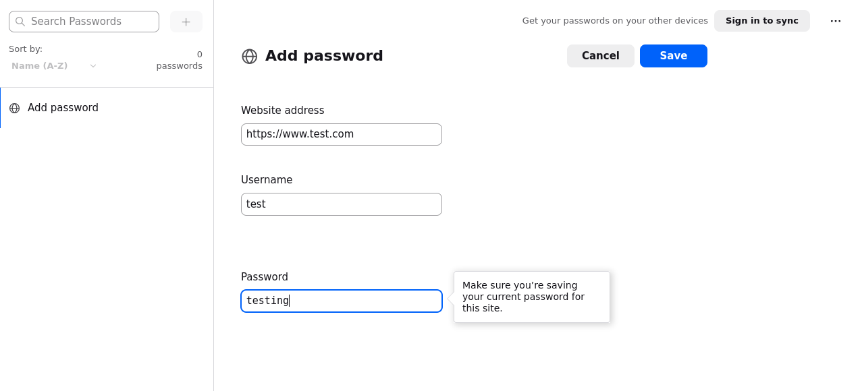Click the globe icon beside the Add password heading
The height and width of the screenshot is (391, 860).
click(250, 57)
